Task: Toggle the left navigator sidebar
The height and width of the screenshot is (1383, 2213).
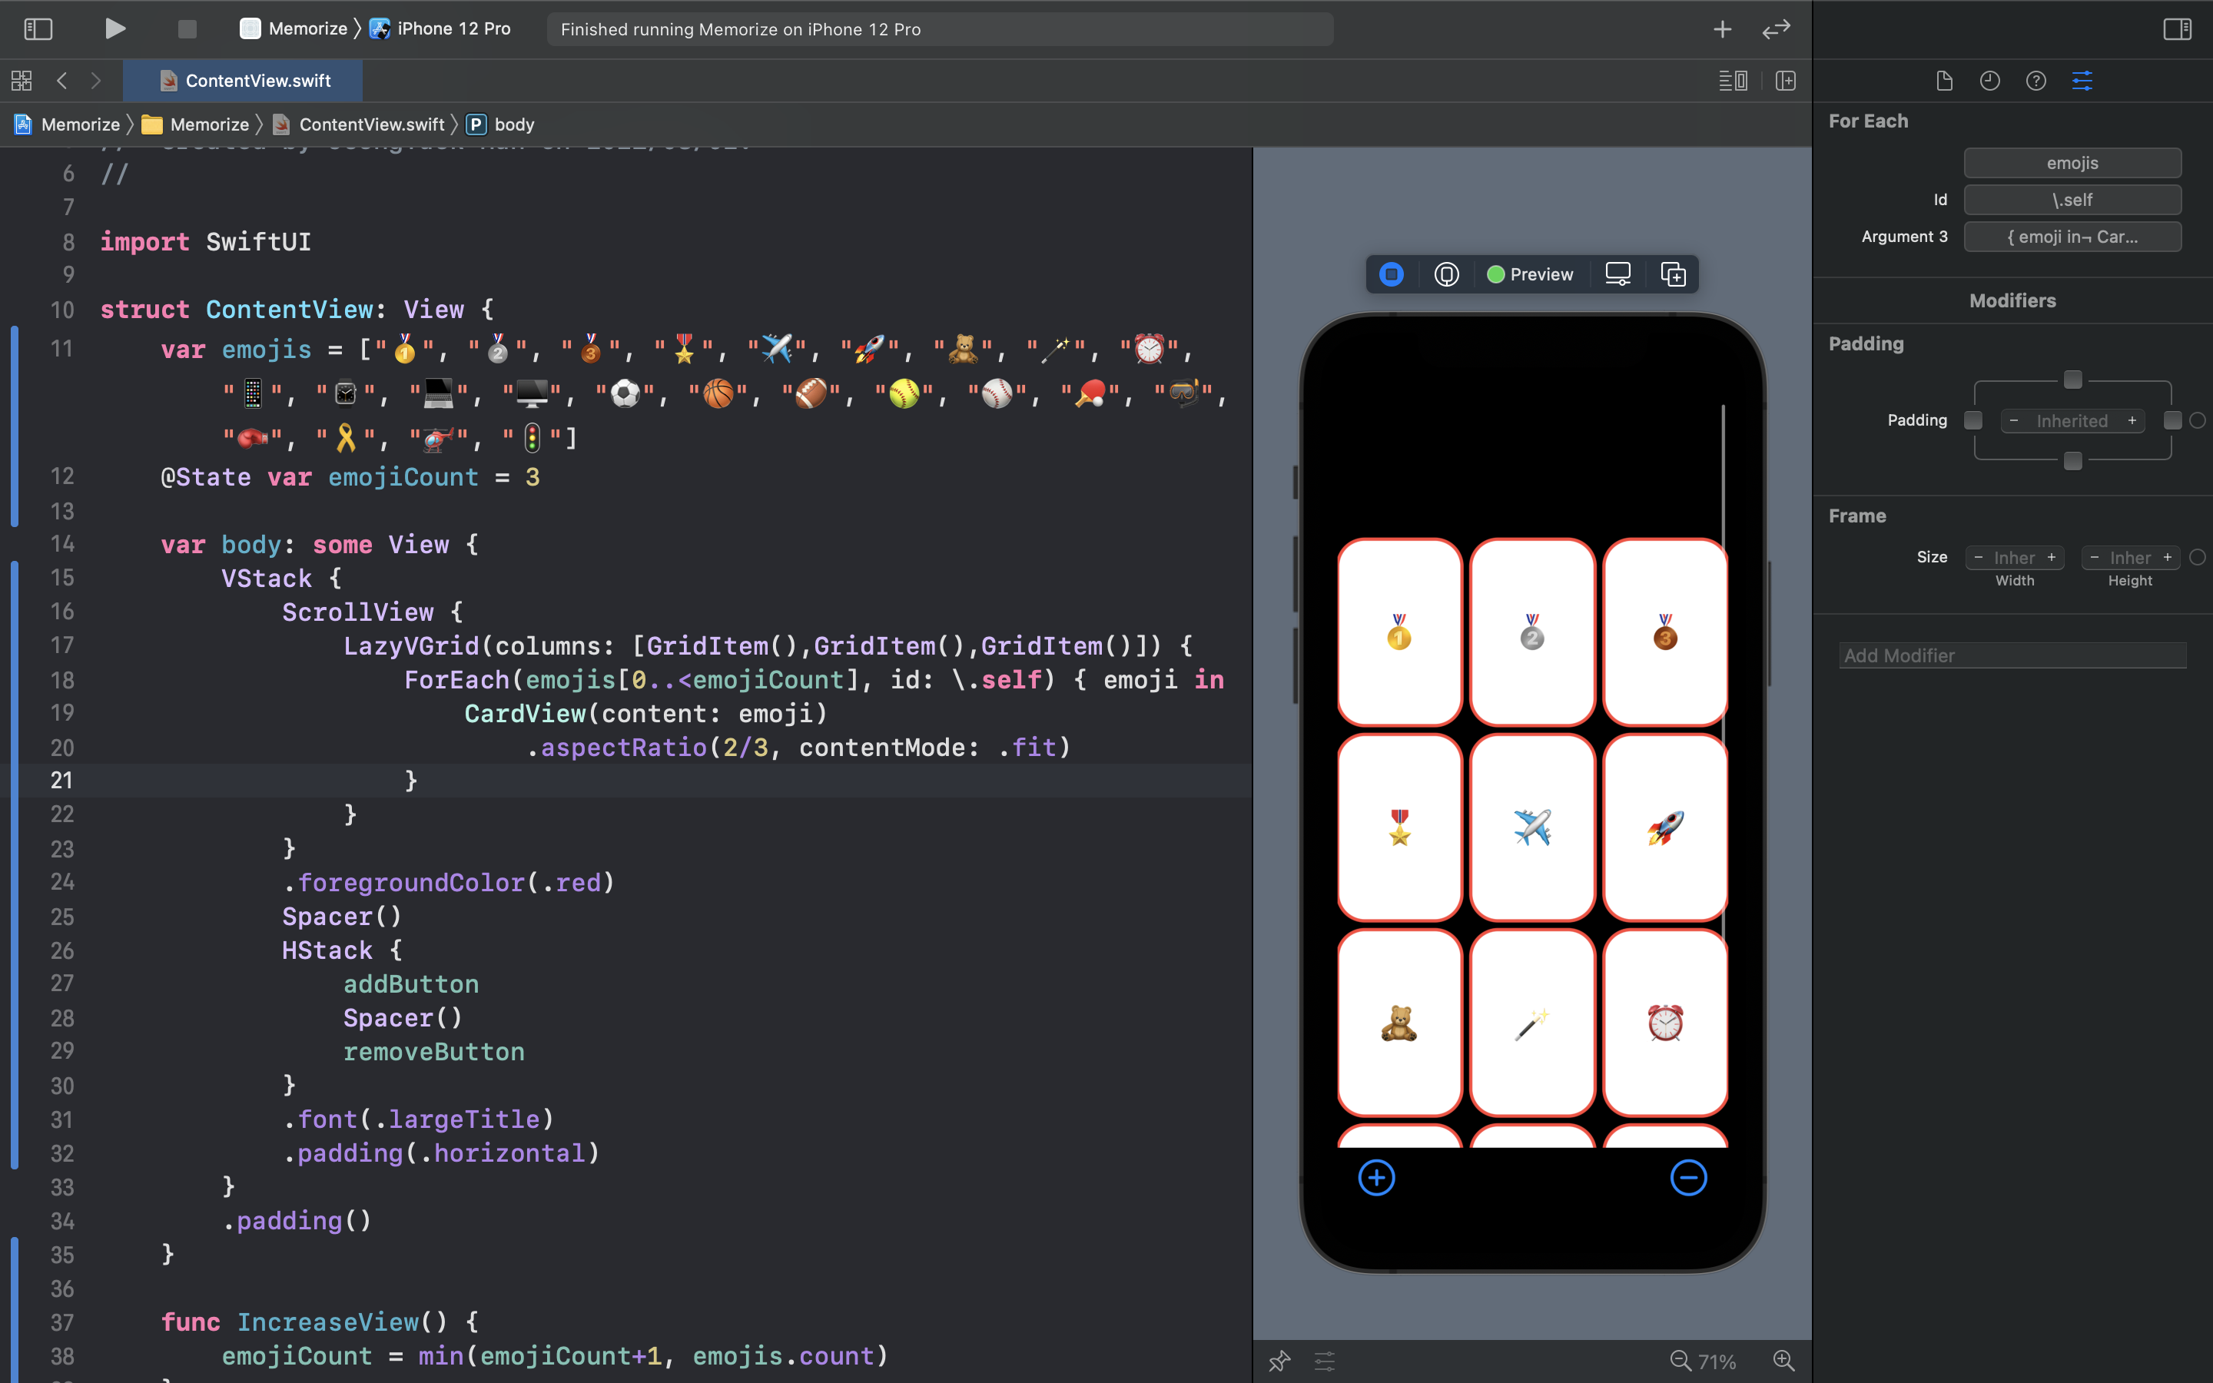Action: pos(38,29)
